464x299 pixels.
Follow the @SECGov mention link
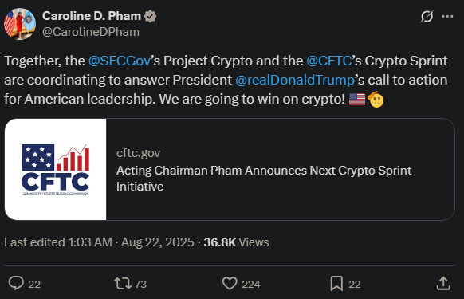(120, 61)
